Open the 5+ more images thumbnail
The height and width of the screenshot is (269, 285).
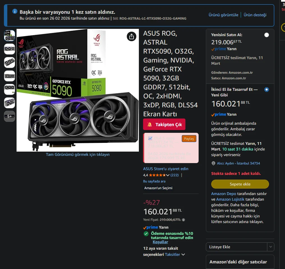click(10, 116)
